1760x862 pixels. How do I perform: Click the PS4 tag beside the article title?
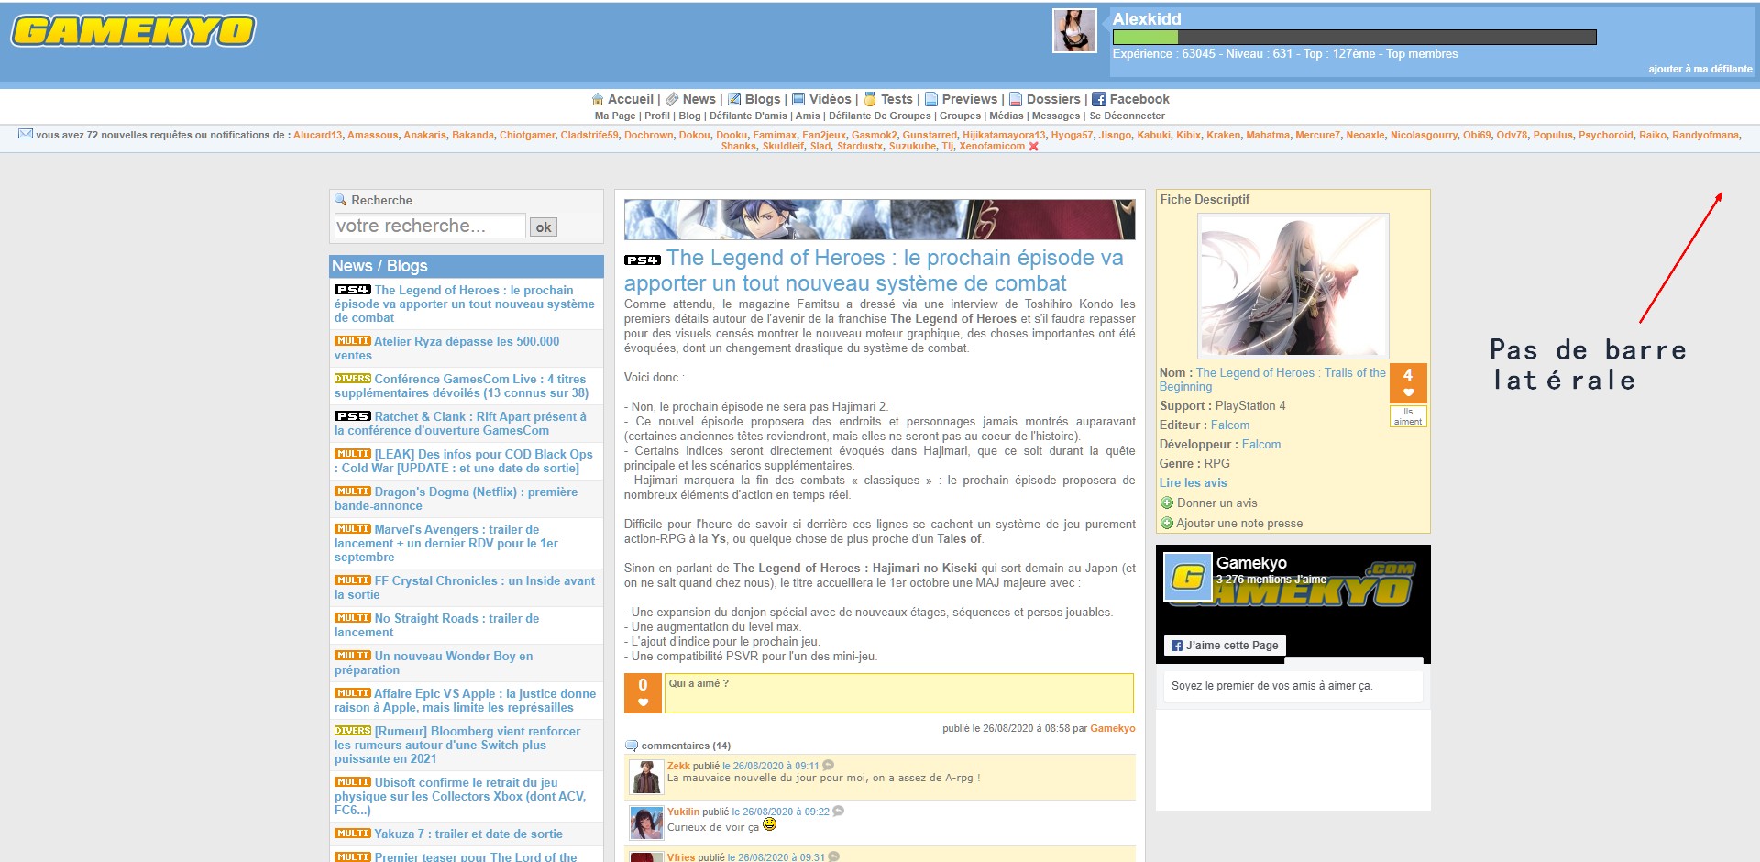pyautogui.click(x=643, y=260)
